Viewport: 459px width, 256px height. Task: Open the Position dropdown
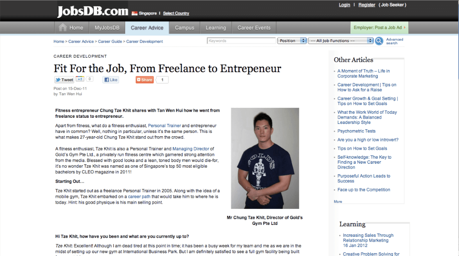coord(292,41)
